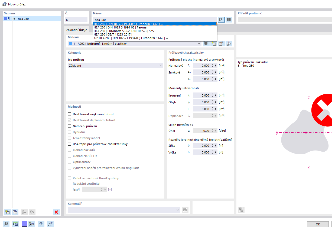Toggle the Hybridní checkbox
Viewport: 332px width, 230px height.
pyautogui.click(x=70, y=132)
